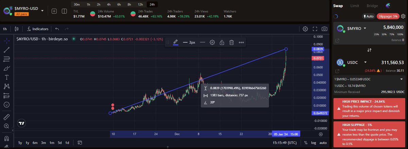This screenshot has width=408, height=149.
Task: Set amount to 100% of balance
Action: (400, 34)
